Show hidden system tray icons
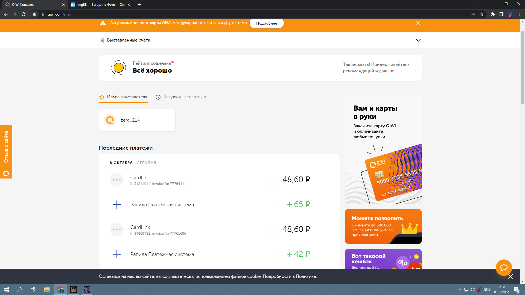The width and height of the screenshot is (525, 295). 459,290
